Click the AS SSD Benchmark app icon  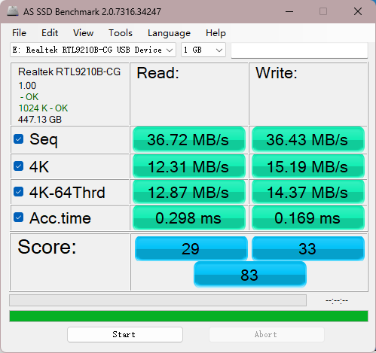[x=13, y=11]
